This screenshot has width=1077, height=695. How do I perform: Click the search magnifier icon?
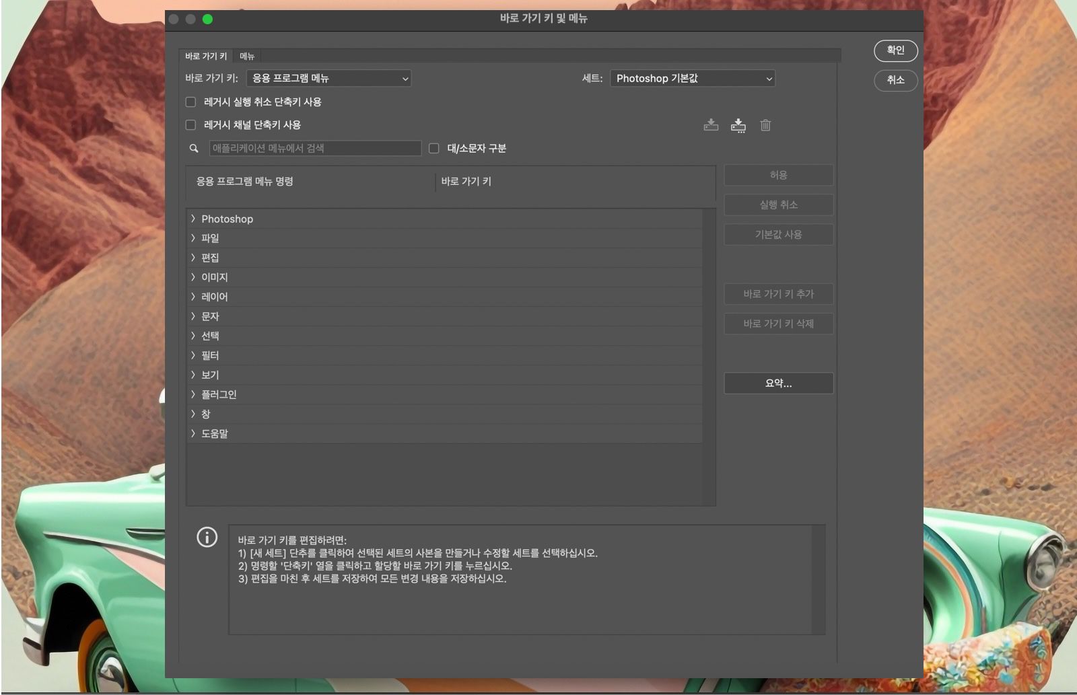point(194,148)
